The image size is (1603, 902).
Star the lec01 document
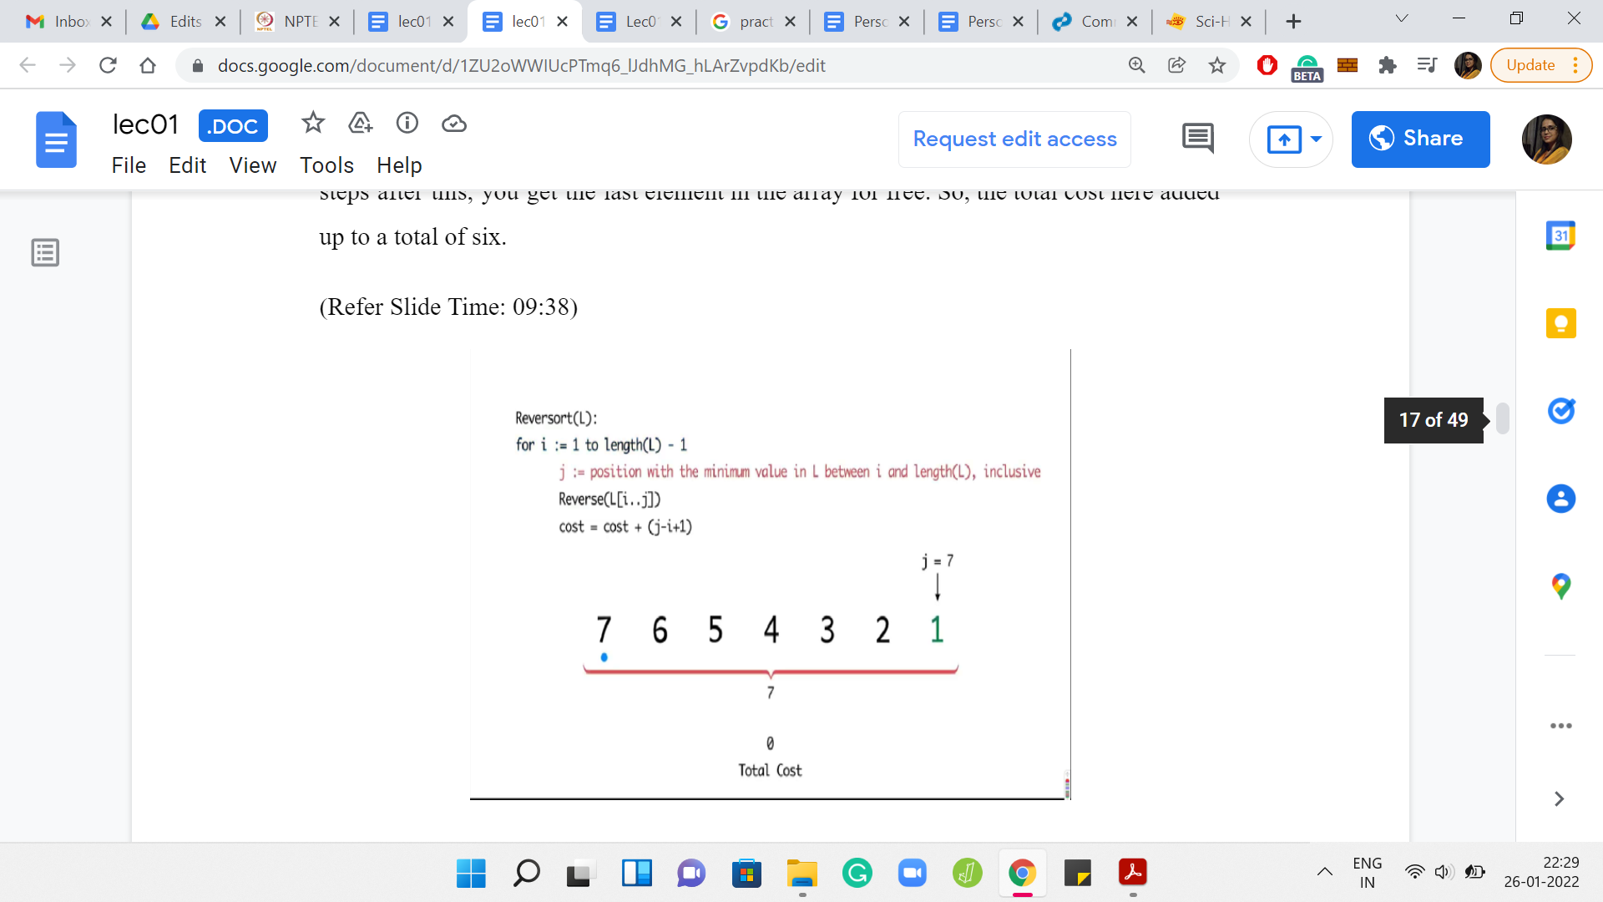pos(313,124)
